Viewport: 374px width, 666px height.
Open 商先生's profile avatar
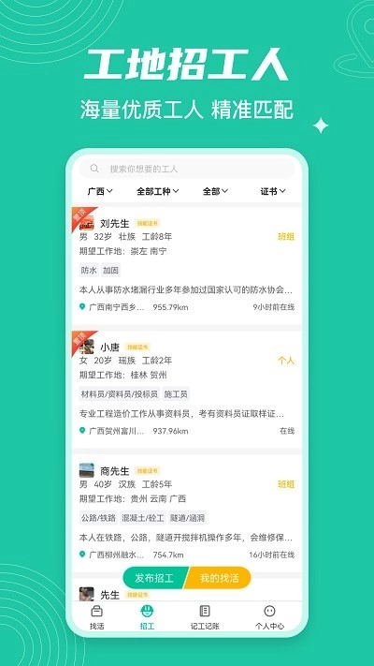[87, 470]
